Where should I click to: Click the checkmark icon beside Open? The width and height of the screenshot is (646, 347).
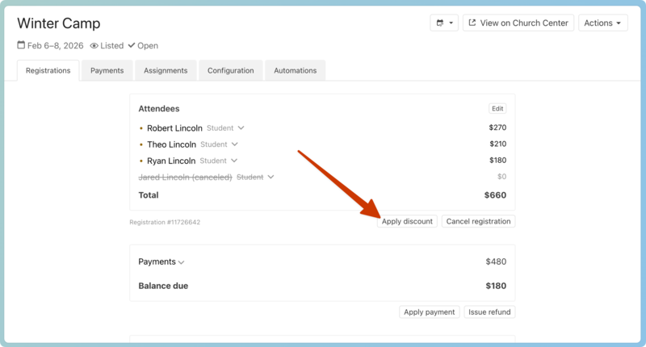[132, 46]
